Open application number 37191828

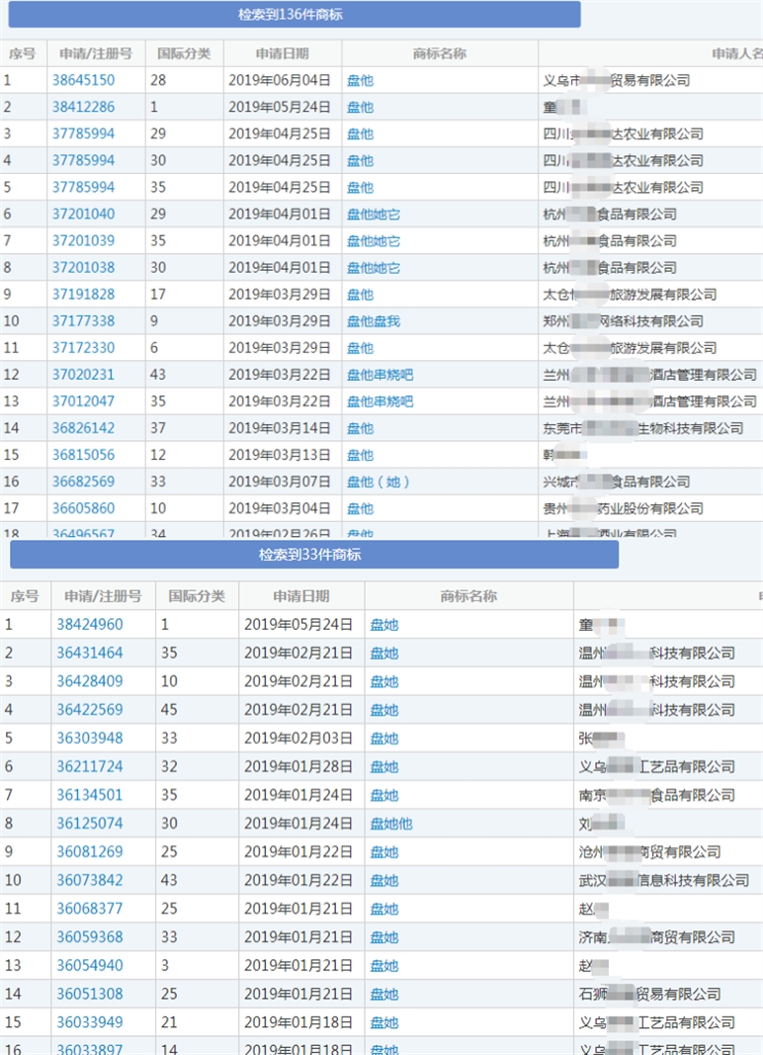[83, 294]
